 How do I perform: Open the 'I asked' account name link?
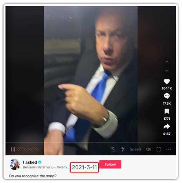coord(30,162)
